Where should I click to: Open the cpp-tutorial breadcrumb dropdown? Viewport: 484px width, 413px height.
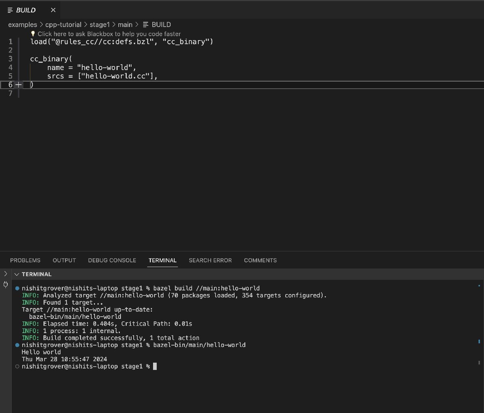(x=63, y=25)
